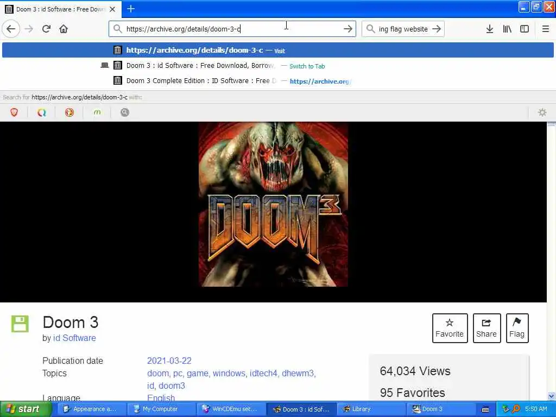Click the magnifier icon in the URL bar
The image size is (556, 417).
[x=118, y=29]
